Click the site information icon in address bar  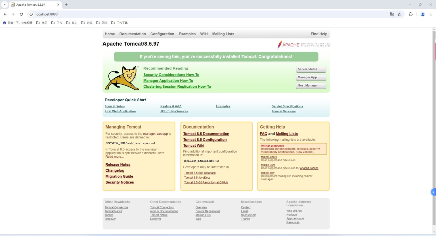pyautogui.click(x=31, y=14)
